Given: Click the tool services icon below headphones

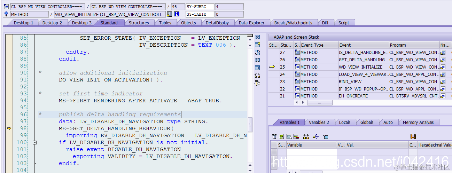Looking at the screenshot, I should 257,83.
